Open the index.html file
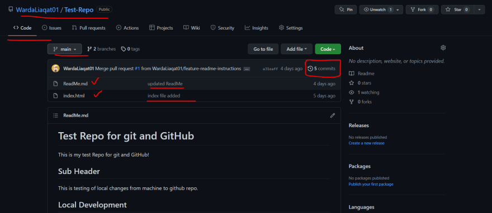The image size is (492, 213). [74, 96]
